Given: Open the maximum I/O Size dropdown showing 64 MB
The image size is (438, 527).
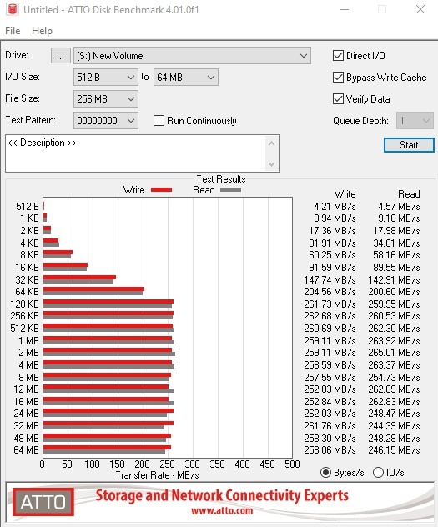Looking at the screenshot, I should coord(185,78).
